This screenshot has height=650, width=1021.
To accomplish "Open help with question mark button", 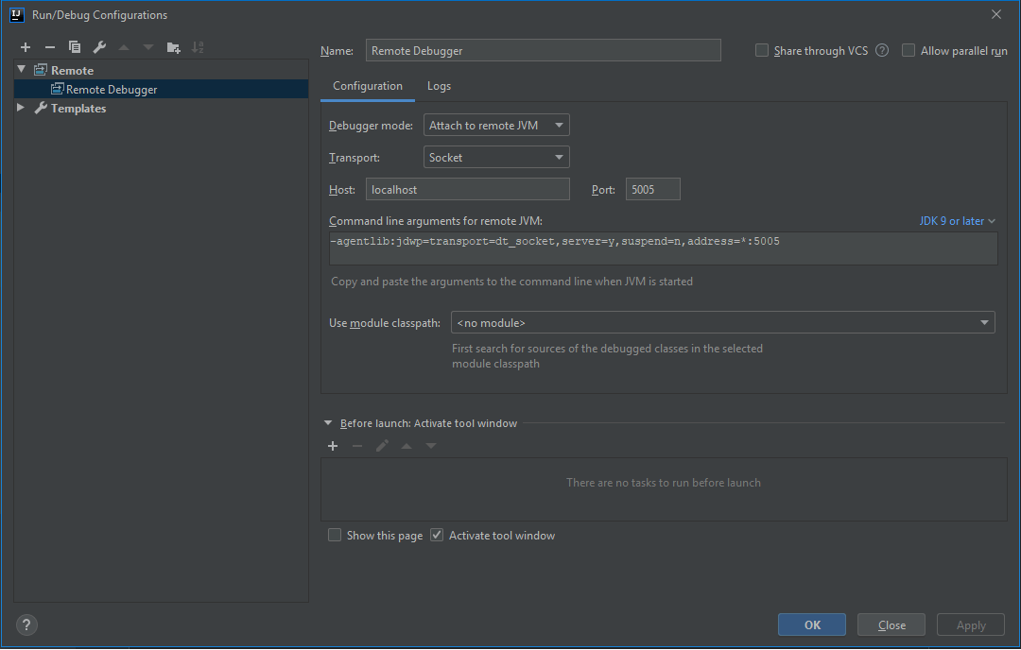I will tap(26, 624).
